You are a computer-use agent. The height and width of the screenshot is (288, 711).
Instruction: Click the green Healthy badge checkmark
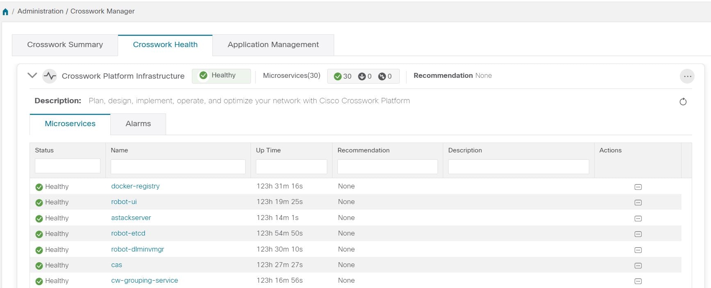203,75
